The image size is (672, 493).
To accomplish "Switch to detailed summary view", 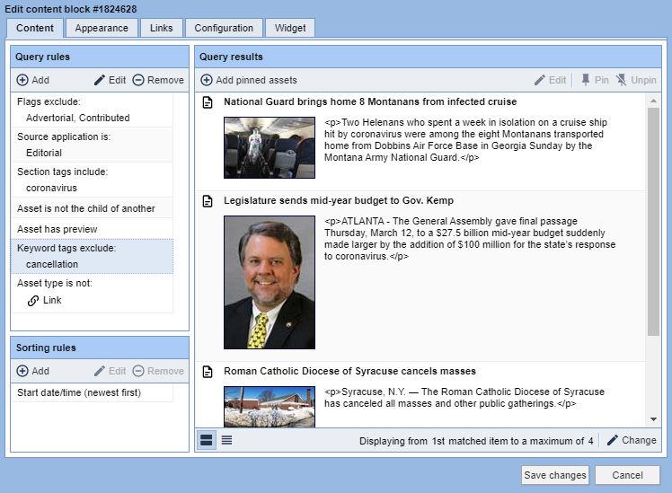I will [206, 440].
